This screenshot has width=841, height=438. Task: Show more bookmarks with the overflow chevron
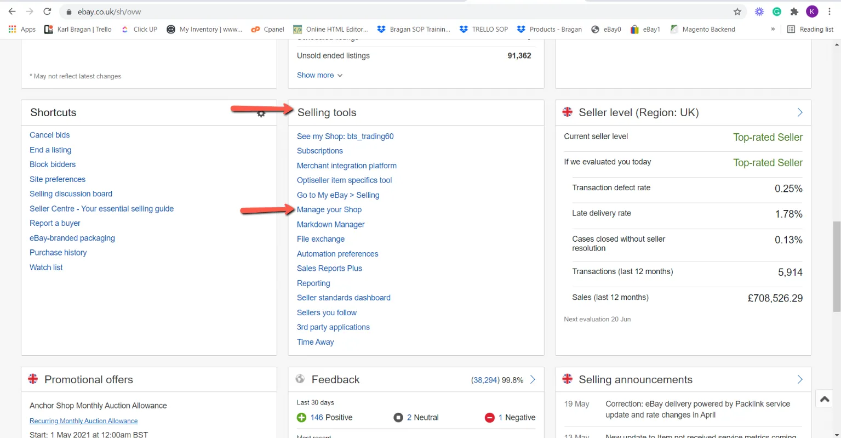point(773,29)
